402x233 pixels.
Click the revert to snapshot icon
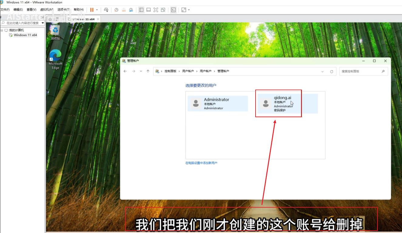click(x=124, y=10)
